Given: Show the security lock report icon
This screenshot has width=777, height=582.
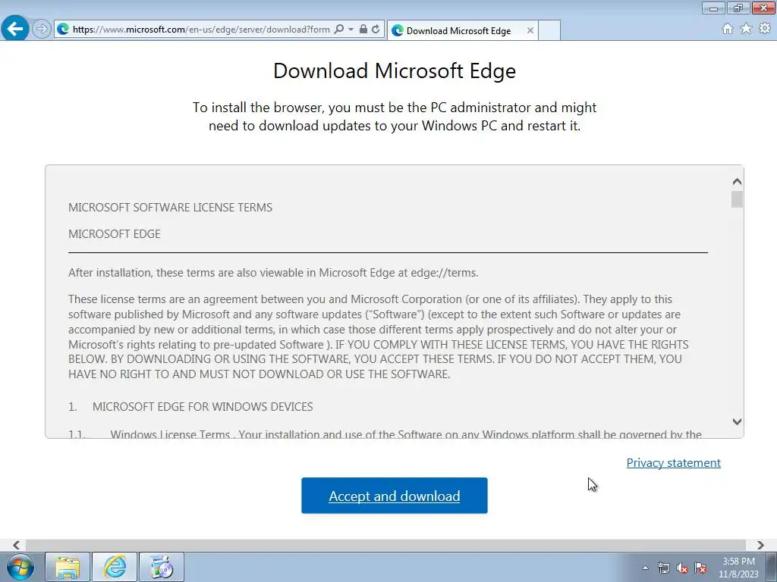Looking at the screenshot, I should [x=363, y=30].
